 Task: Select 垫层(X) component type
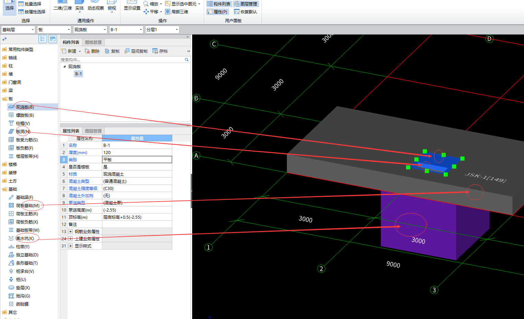23,288
